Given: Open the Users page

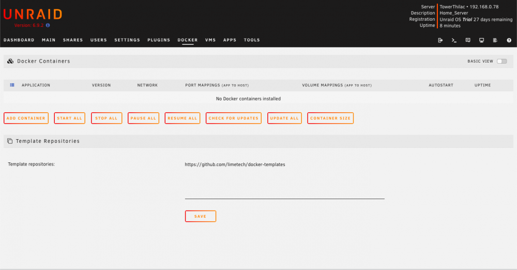Looking at the screenshot, I should (x=99, y=40).
